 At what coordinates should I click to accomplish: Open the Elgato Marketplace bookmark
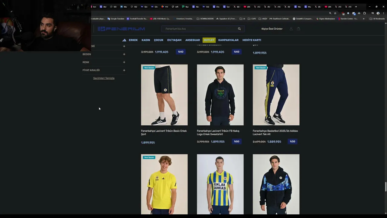[325, 19]
